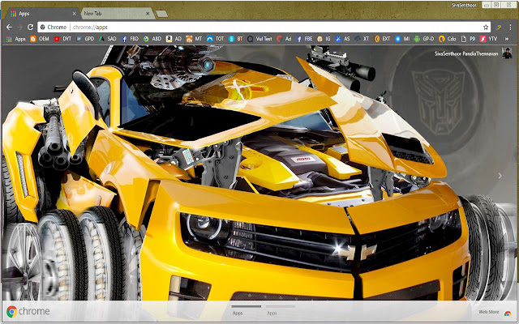Click the back navigation arrow

(8, 26)
